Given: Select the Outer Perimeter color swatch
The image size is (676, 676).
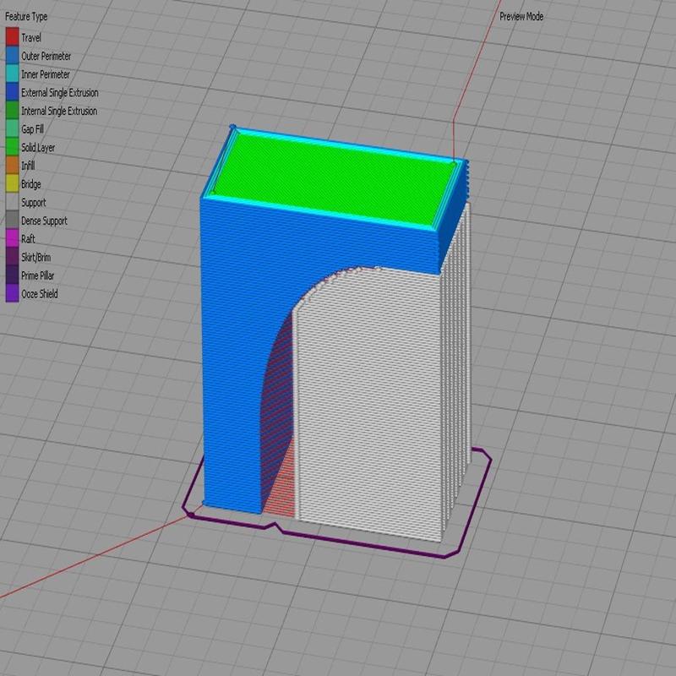Looking at the screenshot, I should (x=12, y=56).
